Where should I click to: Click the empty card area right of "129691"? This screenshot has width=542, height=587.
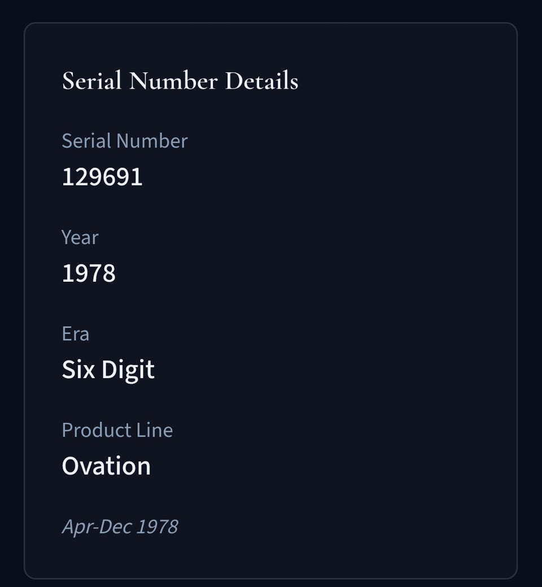click(x=339, y=177)
